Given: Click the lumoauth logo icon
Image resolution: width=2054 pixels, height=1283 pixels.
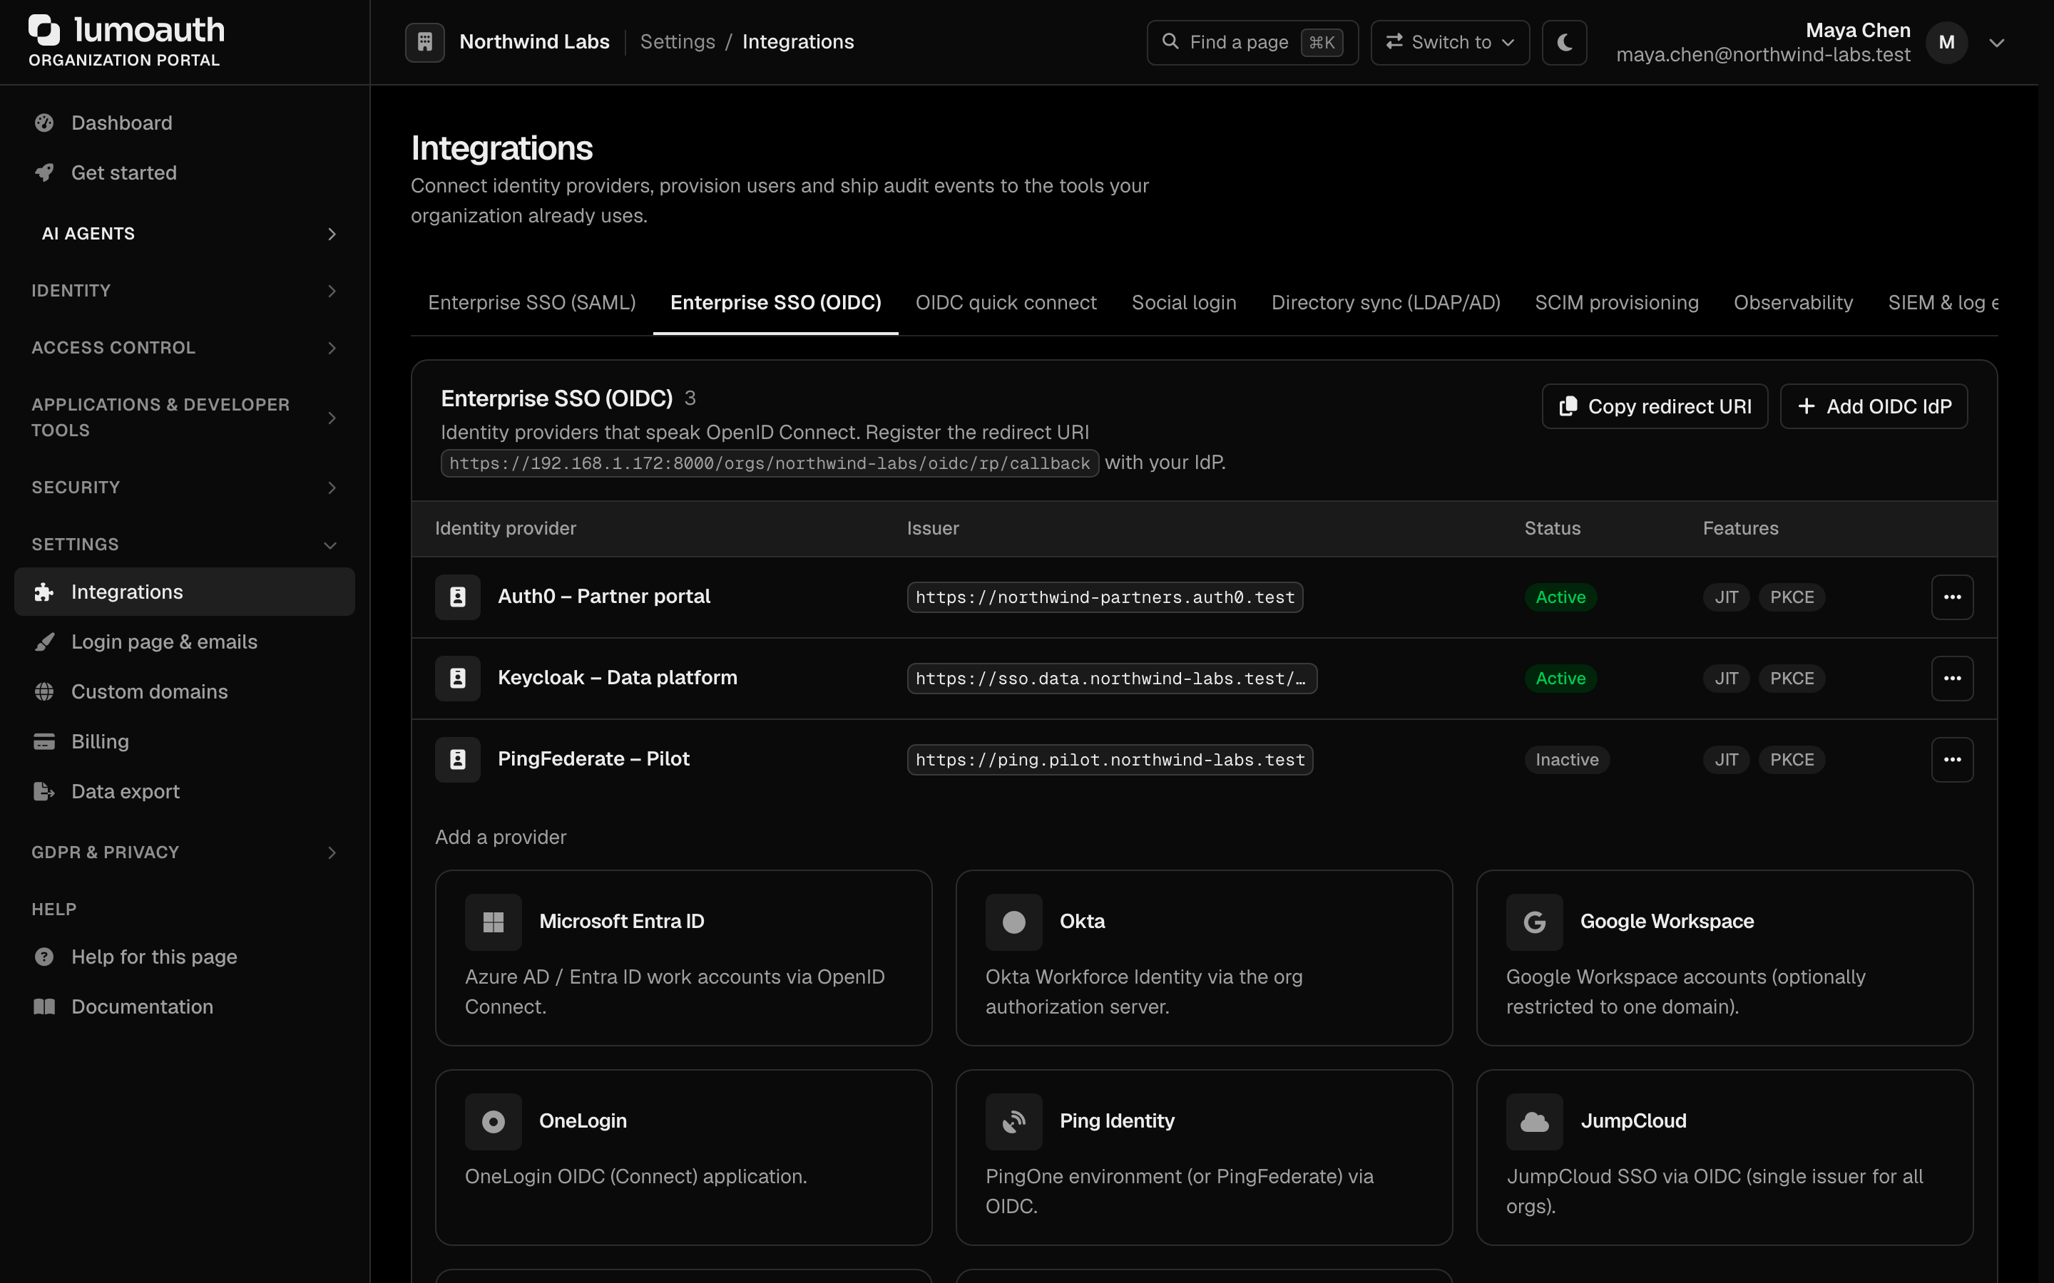Looking at the screenshot, I should tap(44, 30).
